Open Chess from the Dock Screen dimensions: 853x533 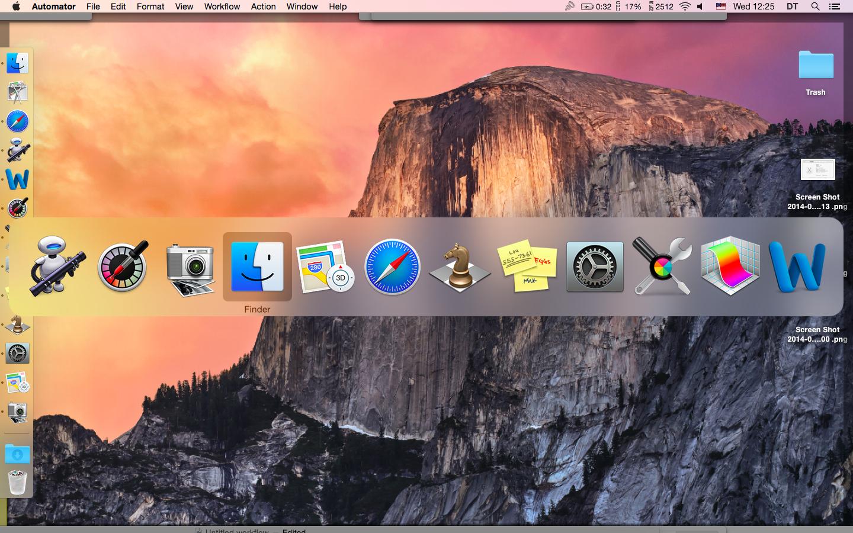18,325
